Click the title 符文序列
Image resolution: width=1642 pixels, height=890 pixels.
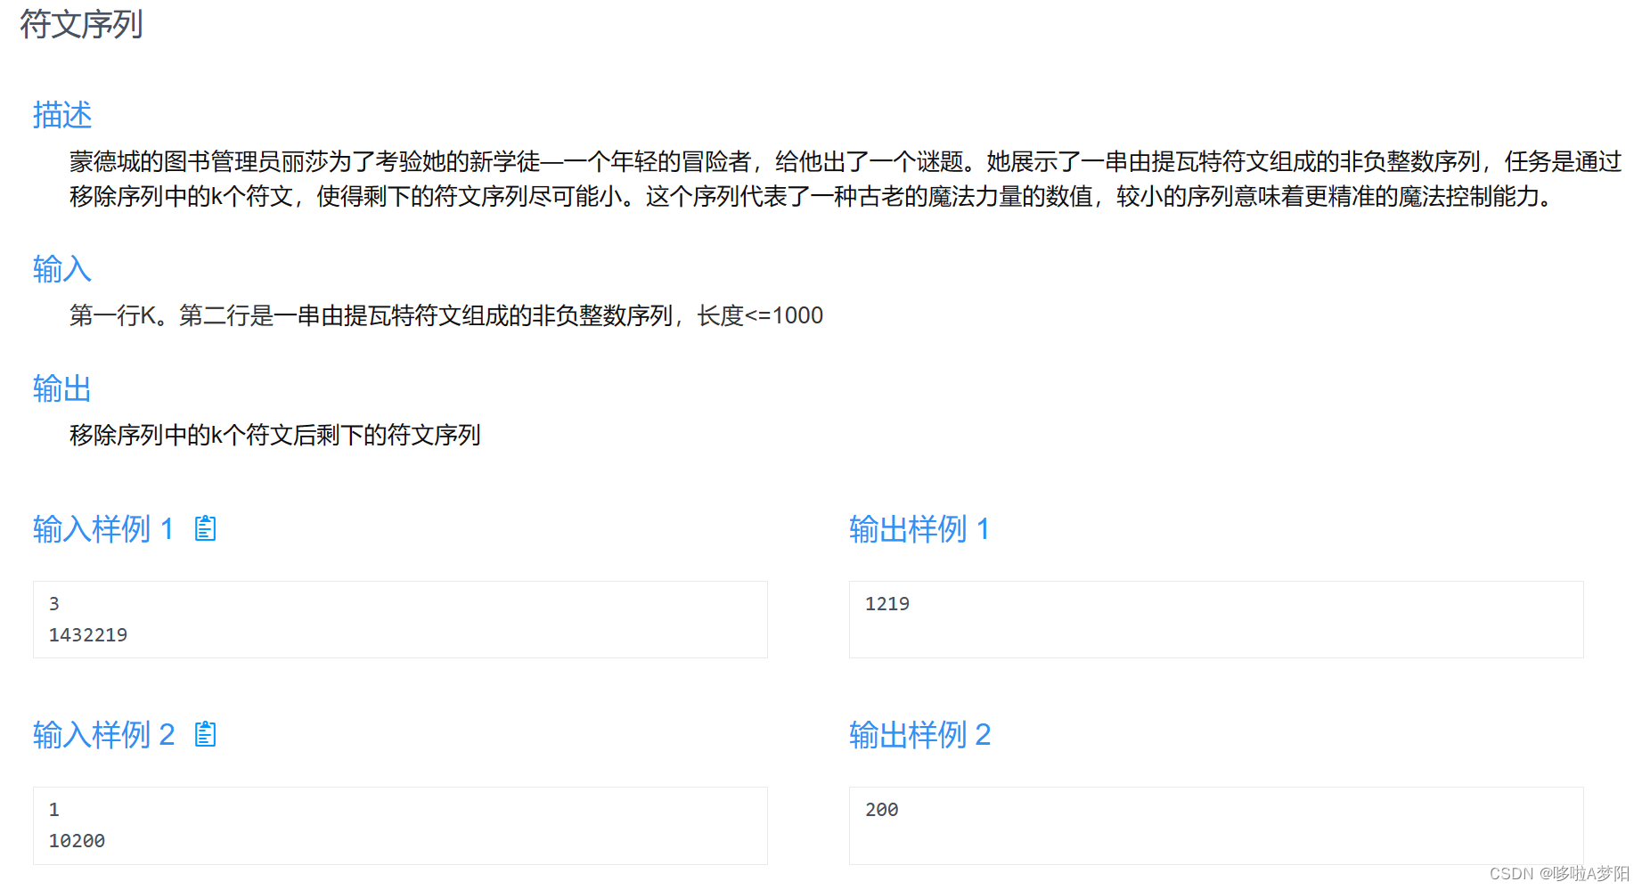click(81, 24)
